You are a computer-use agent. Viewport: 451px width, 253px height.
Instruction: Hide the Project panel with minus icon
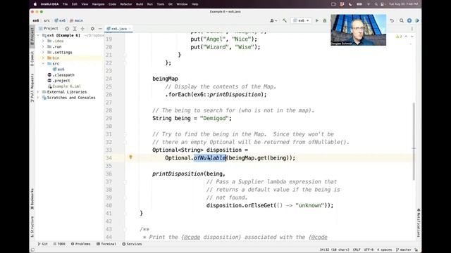(x=100, y=29)
